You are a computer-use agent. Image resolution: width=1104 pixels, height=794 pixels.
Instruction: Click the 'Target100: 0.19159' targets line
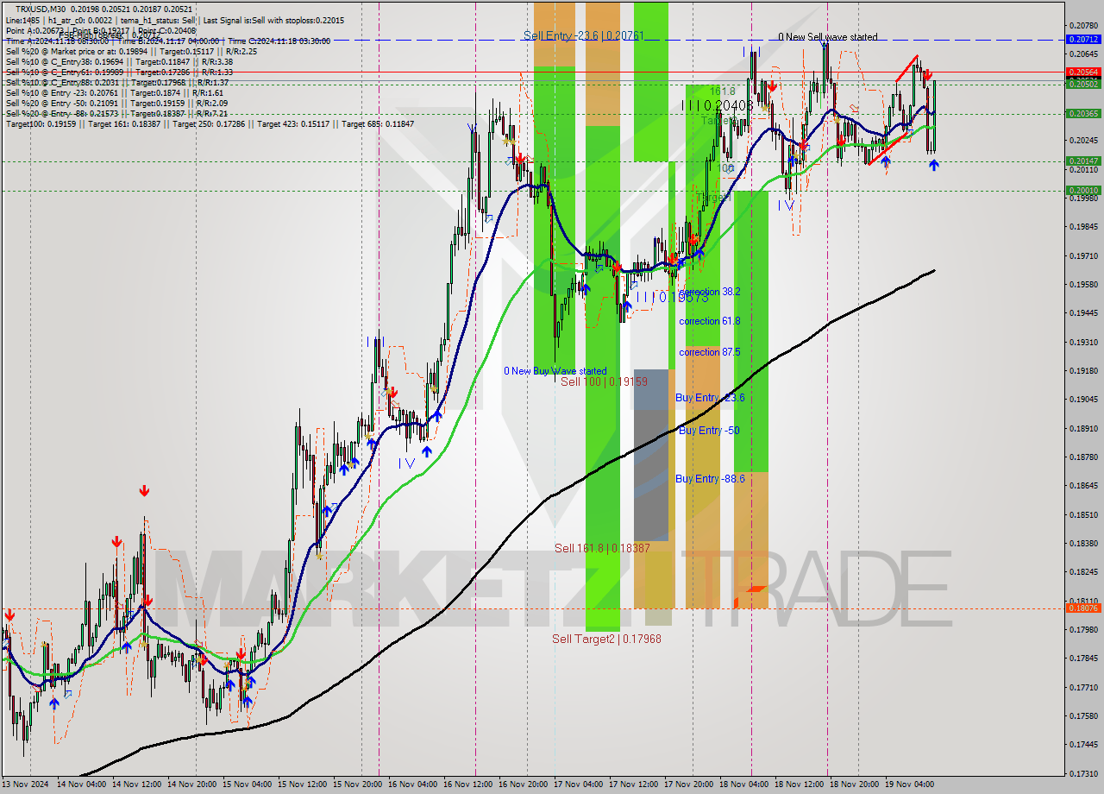(210, 124)
